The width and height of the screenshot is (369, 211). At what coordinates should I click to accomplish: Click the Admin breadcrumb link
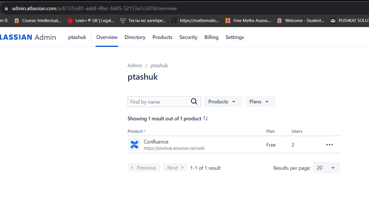pyautogui.click(x=134, y=66)
